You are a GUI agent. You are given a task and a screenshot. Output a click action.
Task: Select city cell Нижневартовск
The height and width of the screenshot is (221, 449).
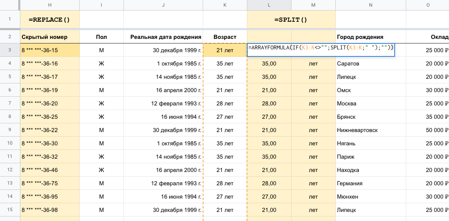pyautogui.click(x=371, y=130)
